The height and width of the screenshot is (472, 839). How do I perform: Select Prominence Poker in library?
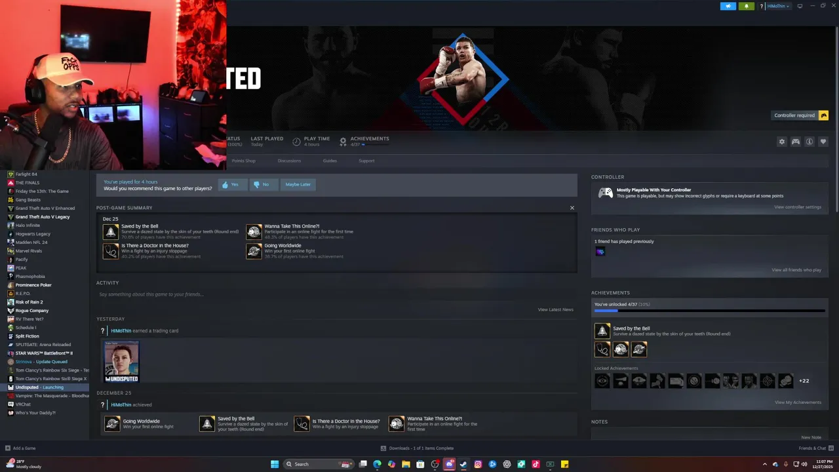coord(33,285)
